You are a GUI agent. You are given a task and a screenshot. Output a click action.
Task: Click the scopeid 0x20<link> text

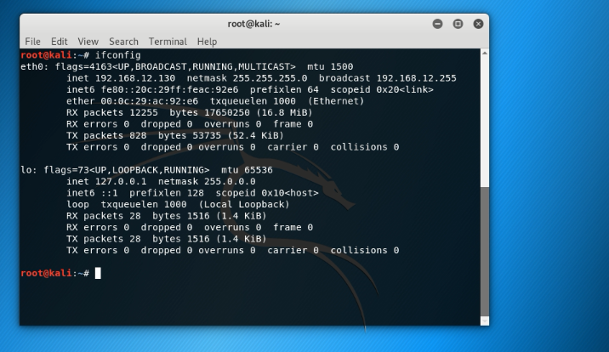click(x=382, y=89)
